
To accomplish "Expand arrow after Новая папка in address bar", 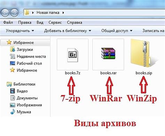I will pyautogui.click(x=63, y=13).
